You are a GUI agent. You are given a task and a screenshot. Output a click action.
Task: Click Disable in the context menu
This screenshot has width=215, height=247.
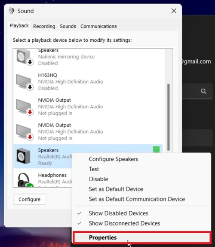98,179
